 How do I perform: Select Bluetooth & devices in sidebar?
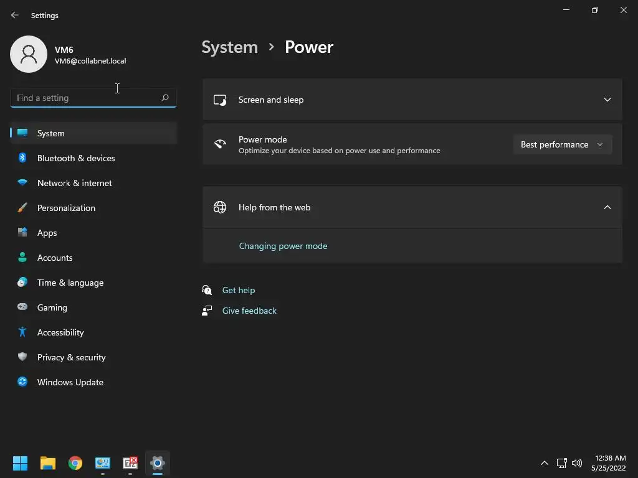click(x=93, y=158)
